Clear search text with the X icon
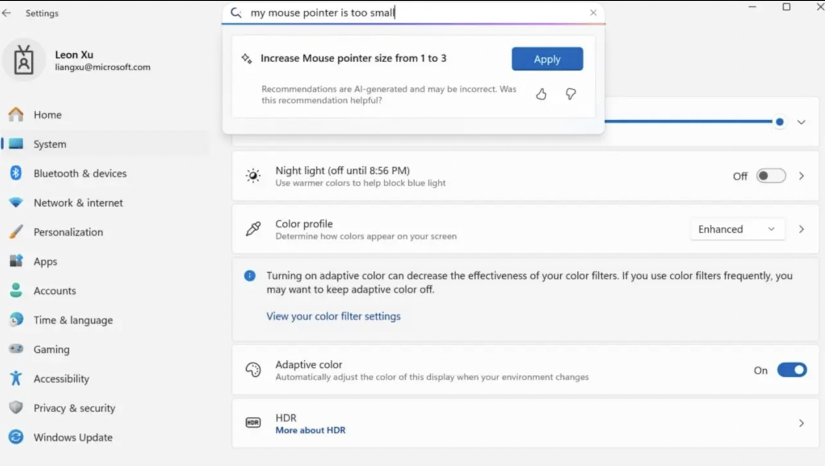This screenshot has width=825, height=466. pos(593,13)
